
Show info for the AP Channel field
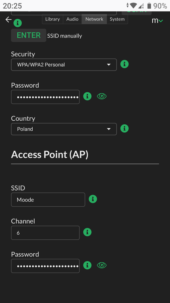[87, 232]
